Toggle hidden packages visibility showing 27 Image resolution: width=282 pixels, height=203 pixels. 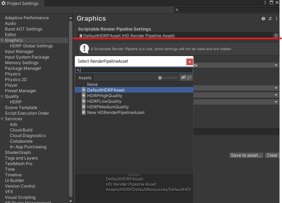[186, 77]
